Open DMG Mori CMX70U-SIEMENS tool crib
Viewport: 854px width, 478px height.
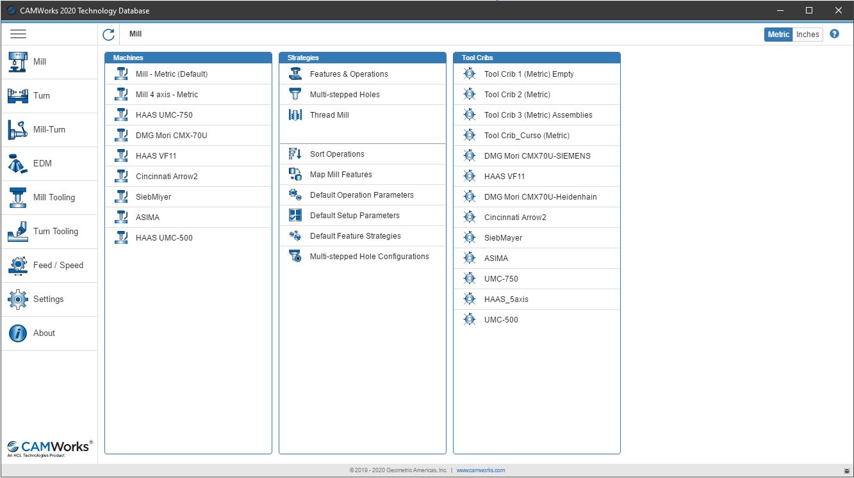pyautogui.click(x=537, y=156)
